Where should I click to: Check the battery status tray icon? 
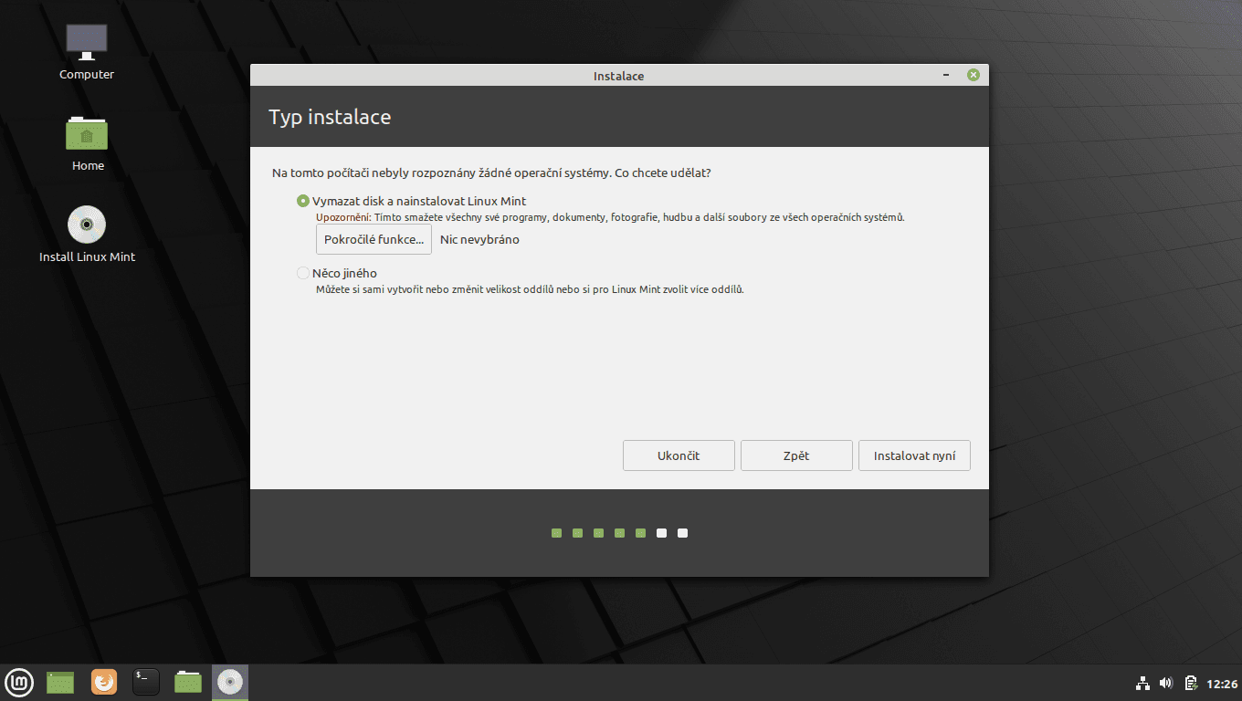[x=1190, y=682]
